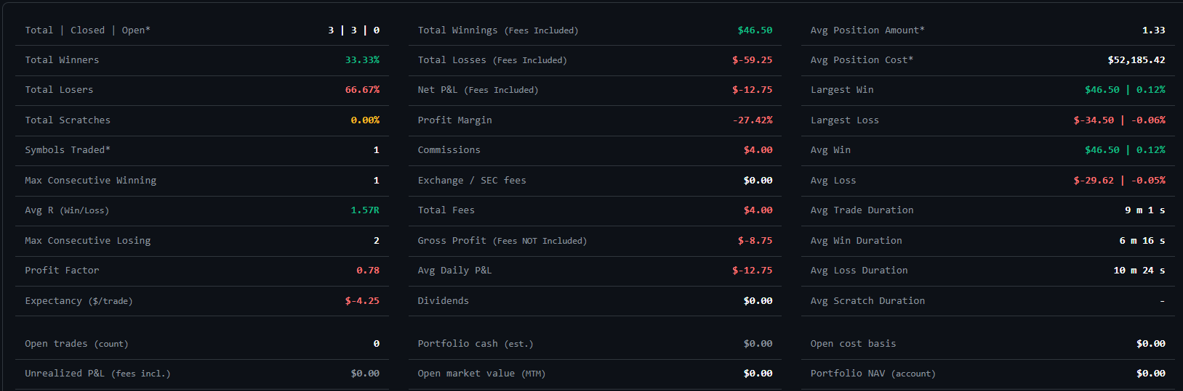
Task: Select the Avg Win label
Action: 830,150
